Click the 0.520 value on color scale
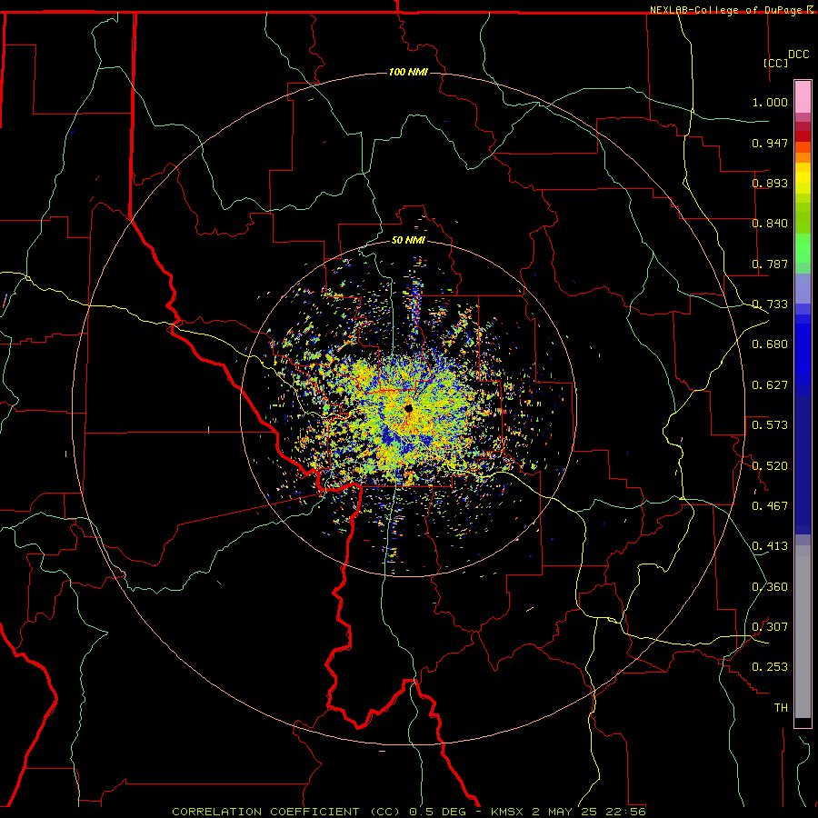Viewport: 818px width, 818px height. [770, 466]
